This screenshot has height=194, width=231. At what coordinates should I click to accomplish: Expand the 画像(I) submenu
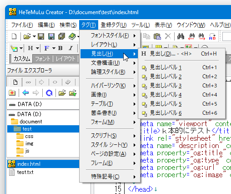[x=110, y=95]
